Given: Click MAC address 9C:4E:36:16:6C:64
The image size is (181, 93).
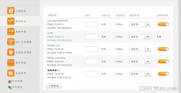Looking at the screenshot, I should (64, 78).
